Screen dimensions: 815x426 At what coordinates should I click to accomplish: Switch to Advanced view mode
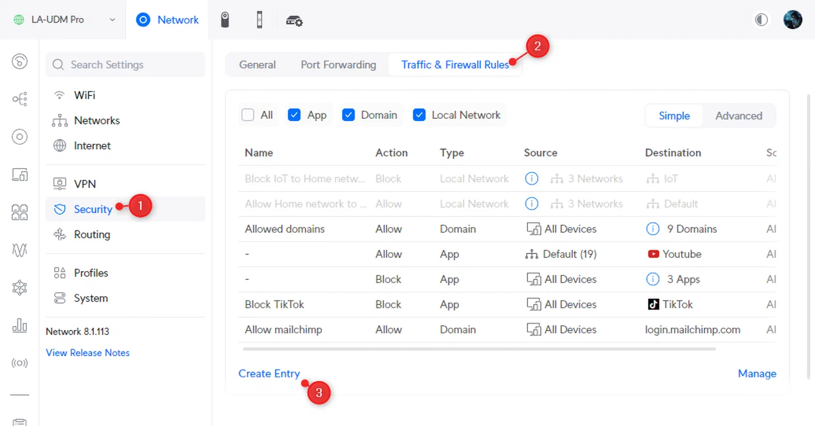pyautogui.click(x=738, y=116)
